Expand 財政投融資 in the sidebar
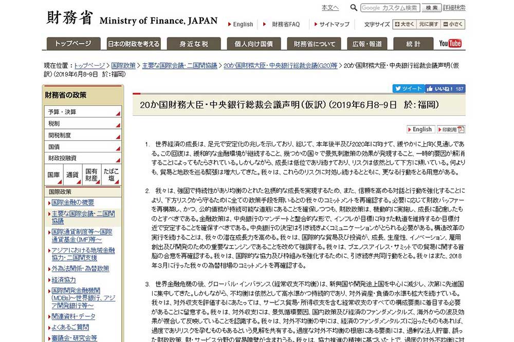The width and height of the screenshot is (514, 342). 83,158
